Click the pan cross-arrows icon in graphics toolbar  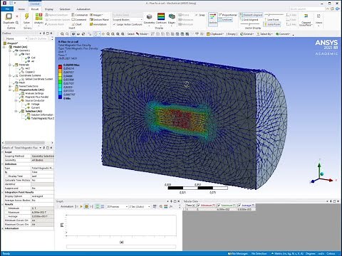(x=103, y=34)
